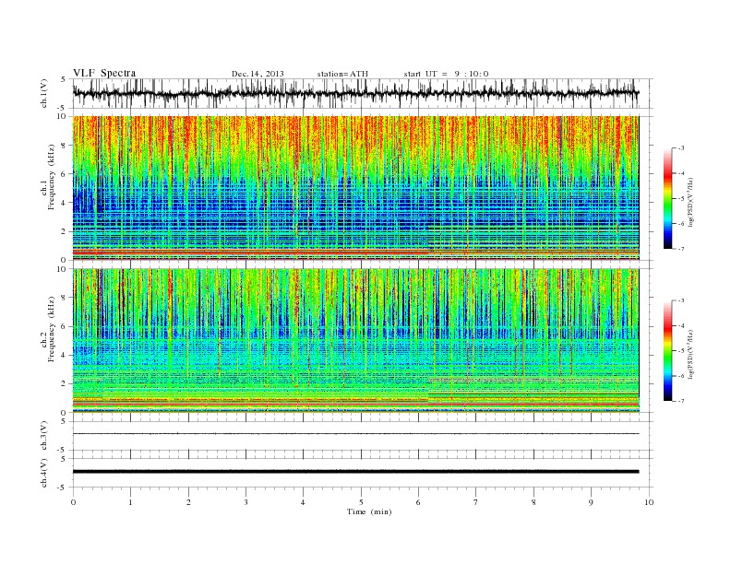
Task: Click the '0' tick on the time axis
Action: point(73,502)
